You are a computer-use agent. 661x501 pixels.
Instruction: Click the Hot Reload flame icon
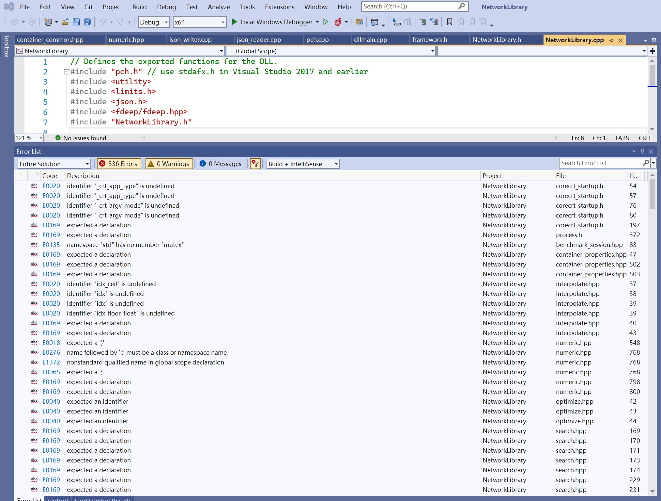pyautogui.click(x=338, y=22)
